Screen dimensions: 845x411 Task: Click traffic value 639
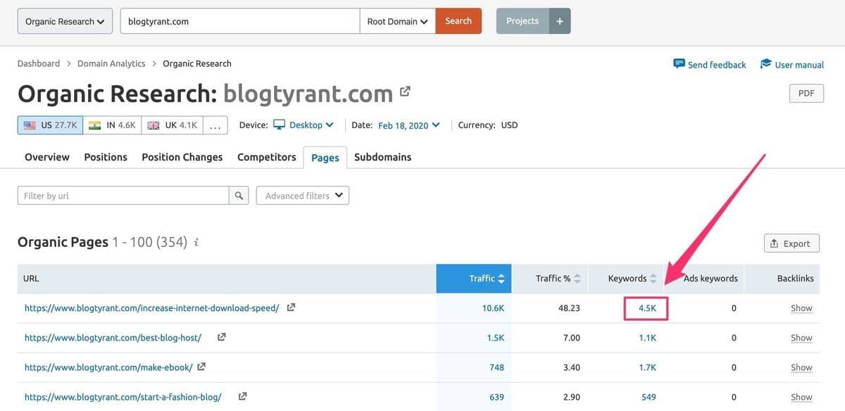[497, 397]
